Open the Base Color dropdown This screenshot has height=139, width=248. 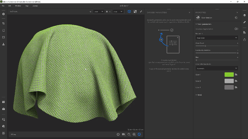pos(217,38)
